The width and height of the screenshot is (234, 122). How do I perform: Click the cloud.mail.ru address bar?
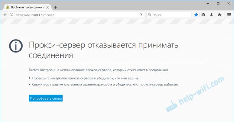76,15
